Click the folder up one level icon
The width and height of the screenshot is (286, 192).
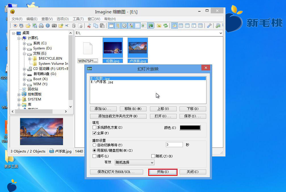point(159,26)
